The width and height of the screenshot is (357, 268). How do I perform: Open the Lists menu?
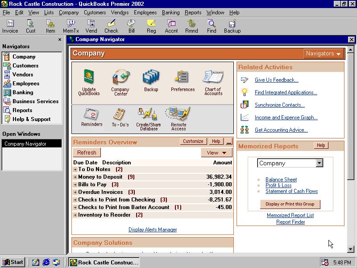point(49,13)
